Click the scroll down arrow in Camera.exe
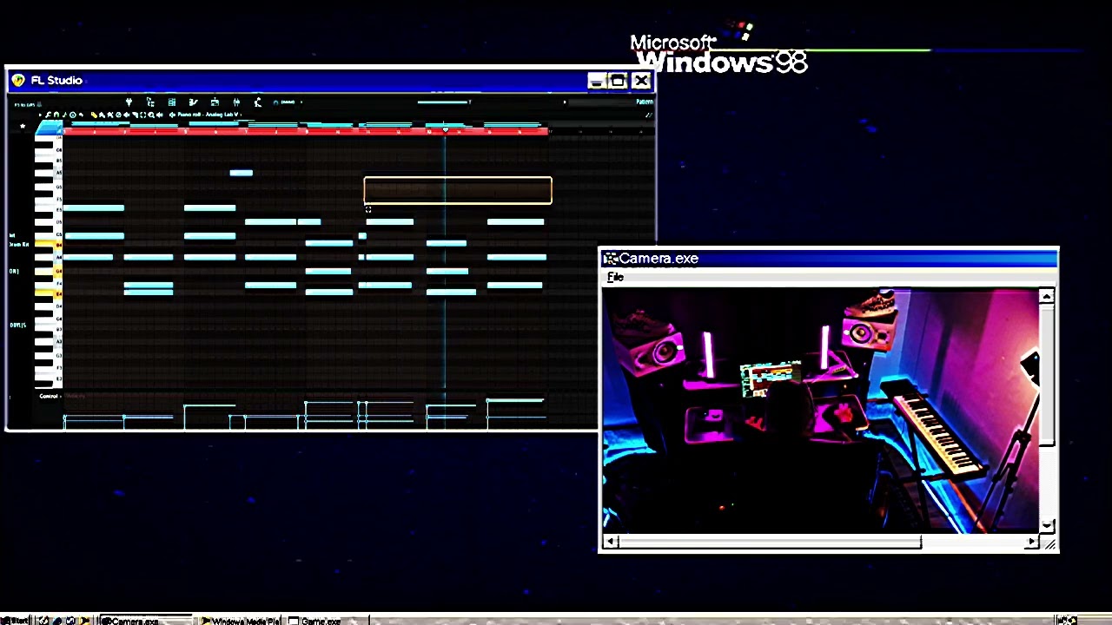Screen dimensions: 1112x625 [x=1046, y=526]
